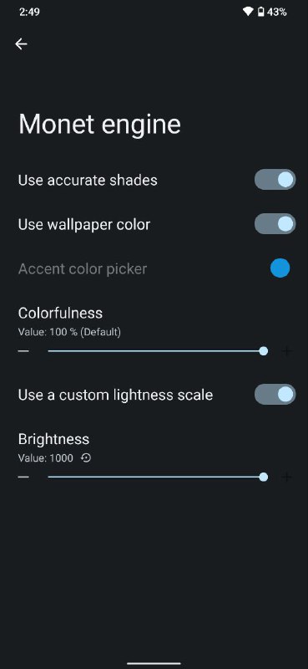Tap the clock in the status bar
The image size is (308, 669).
tap(29, 12)
